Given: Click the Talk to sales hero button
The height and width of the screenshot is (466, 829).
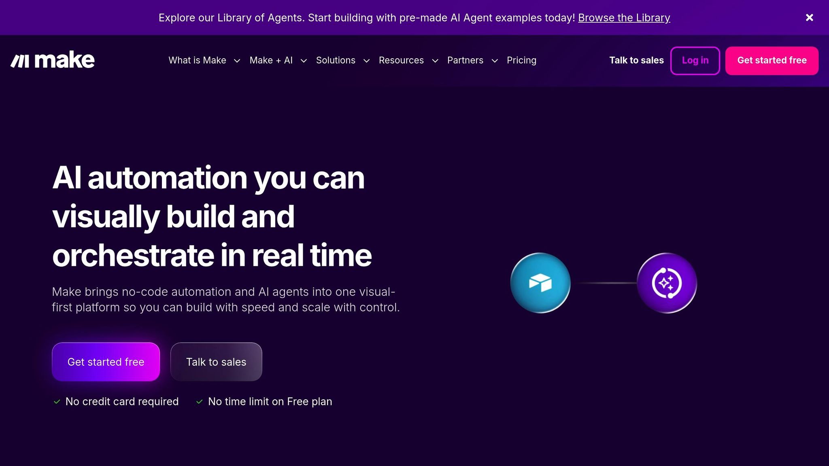Looking at the screenshot, I should 216,362.
